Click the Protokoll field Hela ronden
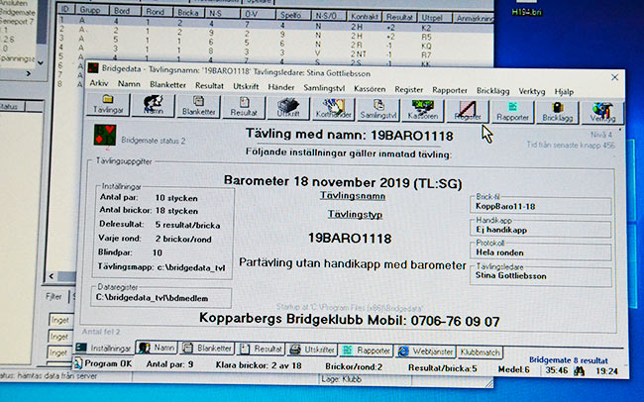 pos(541,252)
